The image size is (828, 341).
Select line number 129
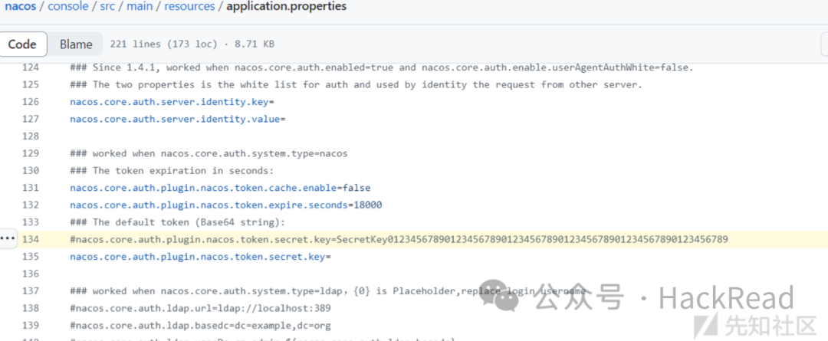tap(30, 153)
